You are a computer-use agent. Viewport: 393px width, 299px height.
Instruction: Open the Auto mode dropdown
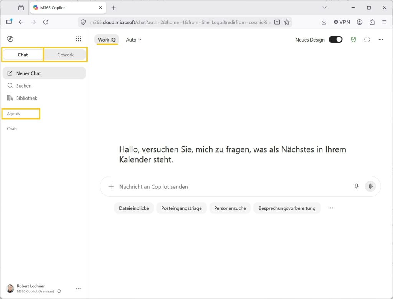134,40
